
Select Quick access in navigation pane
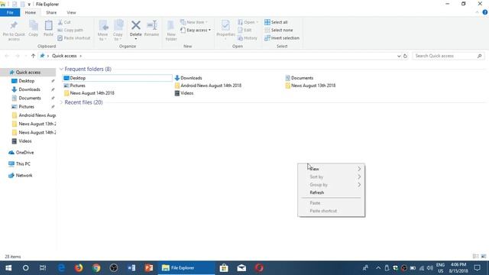pos(28,73)
